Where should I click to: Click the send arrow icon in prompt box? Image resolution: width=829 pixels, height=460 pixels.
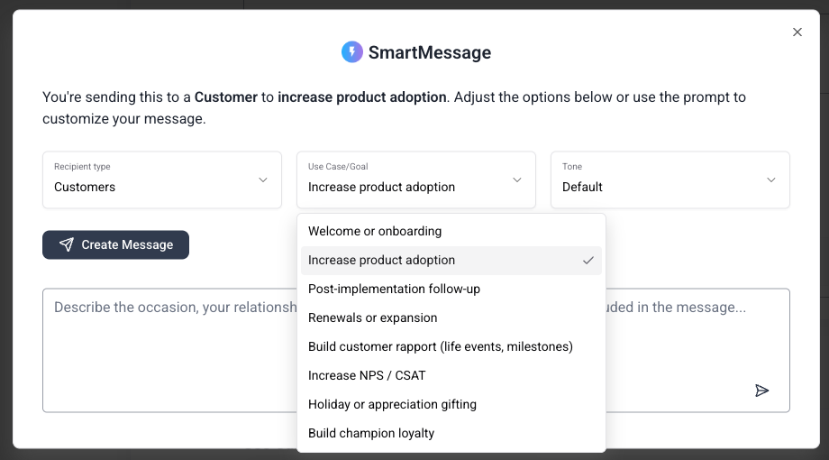(761, 391)
